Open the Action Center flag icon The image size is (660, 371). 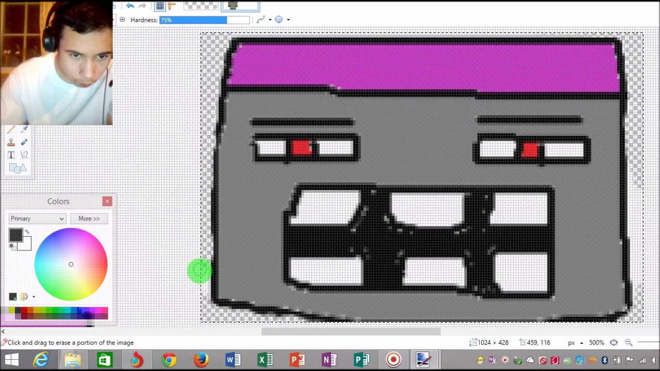pyautogui.click(x=630, y=360)
